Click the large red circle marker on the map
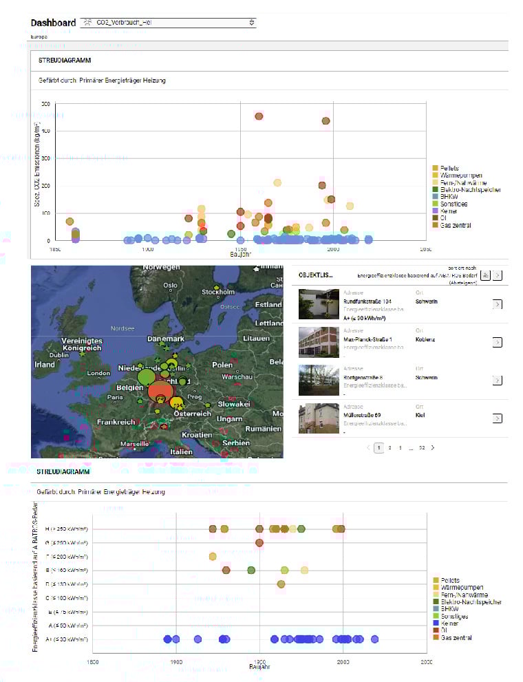This screenshot has width=523, height=682. click(x=160, y=392)
